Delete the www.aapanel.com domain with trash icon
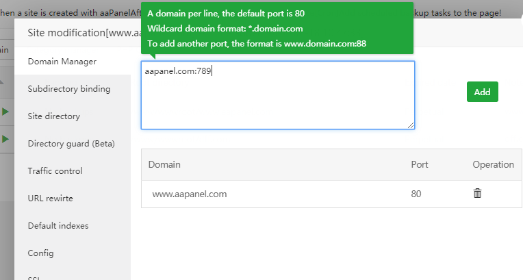This screenshot has width=523, height=280. 477,194
